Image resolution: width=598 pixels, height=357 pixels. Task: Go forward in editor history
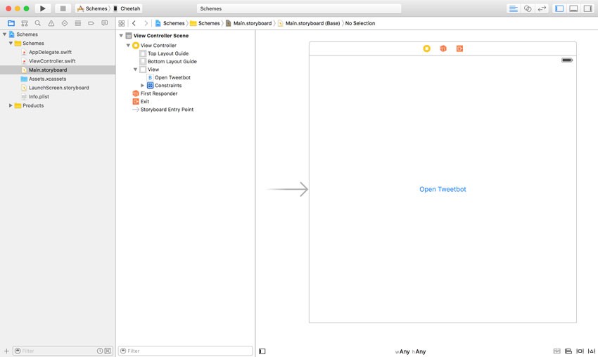tap(146, 23)
